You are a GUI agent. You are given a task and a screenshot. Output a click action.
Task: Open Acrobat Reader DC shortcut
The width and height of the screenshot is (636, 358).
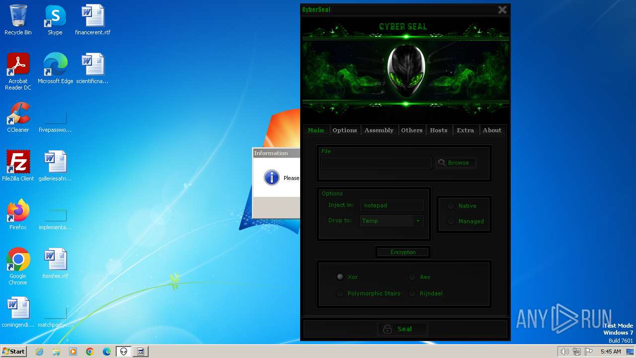pos(18,72)
